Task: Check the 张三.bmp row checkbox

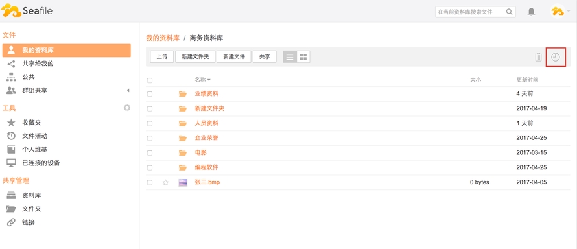Action: tap(150, 182)
